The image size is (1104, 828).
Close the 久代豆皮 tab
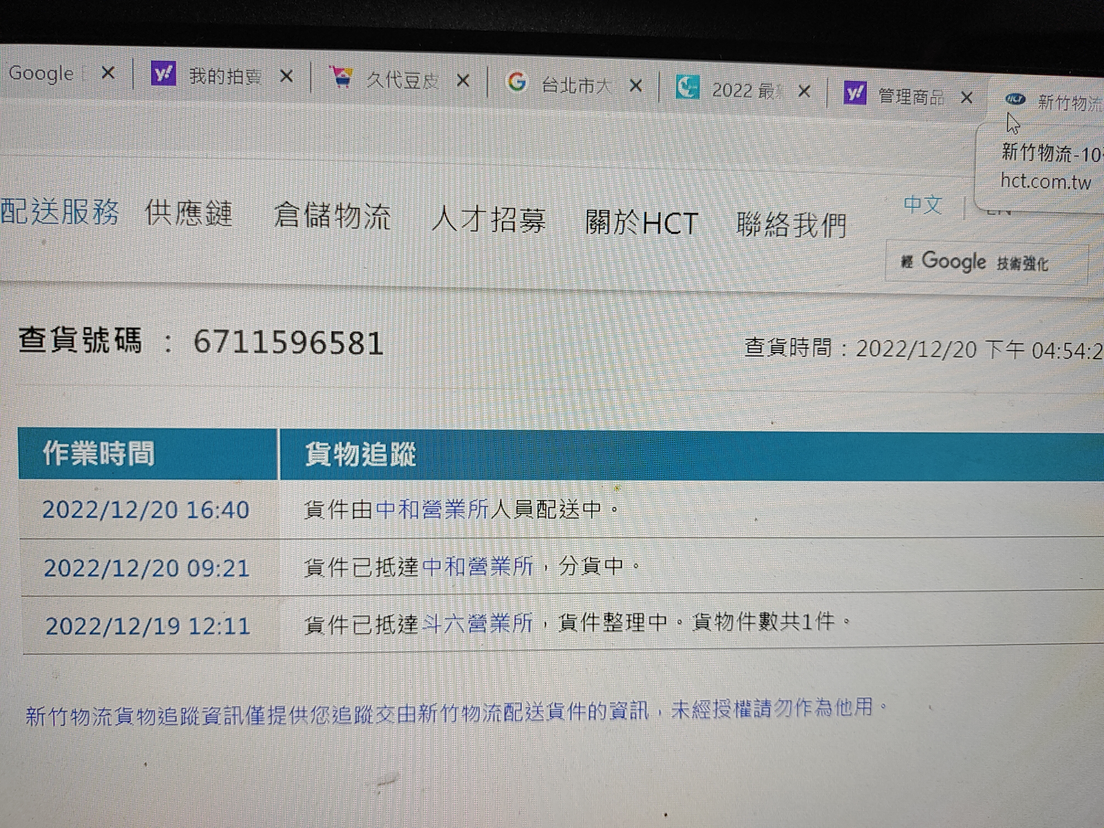pos(463,81)
